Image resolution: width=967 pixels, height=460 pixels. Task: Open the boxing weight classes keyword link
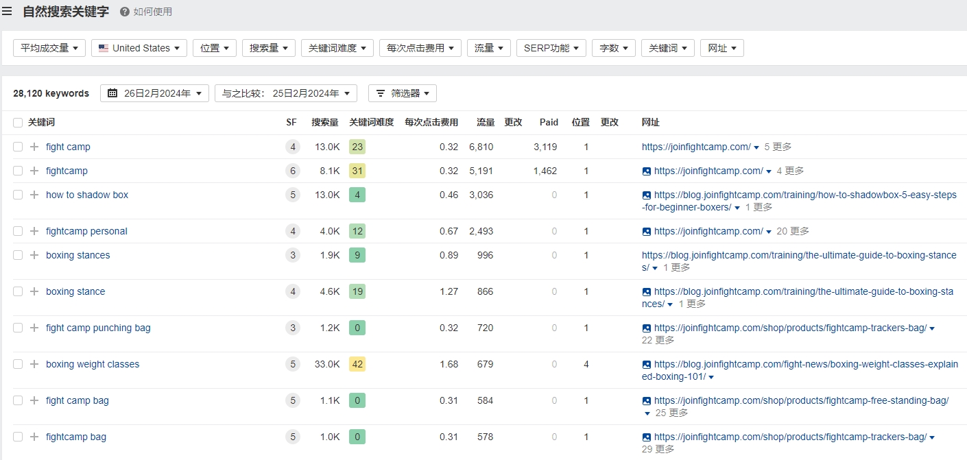(93, 364)
